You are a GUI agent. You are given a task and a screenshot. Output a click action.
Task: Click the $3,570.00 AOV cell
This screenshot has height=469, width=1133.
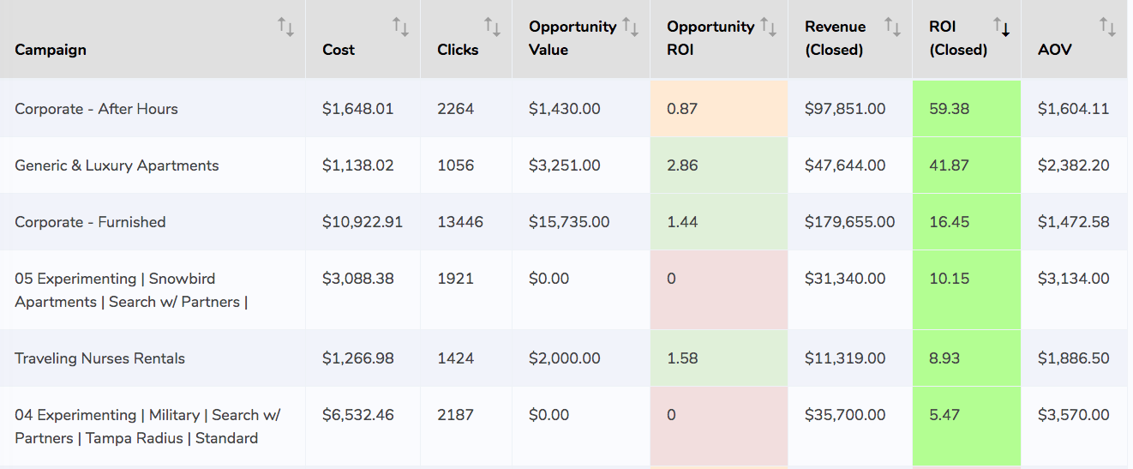tap(1073, 415)
